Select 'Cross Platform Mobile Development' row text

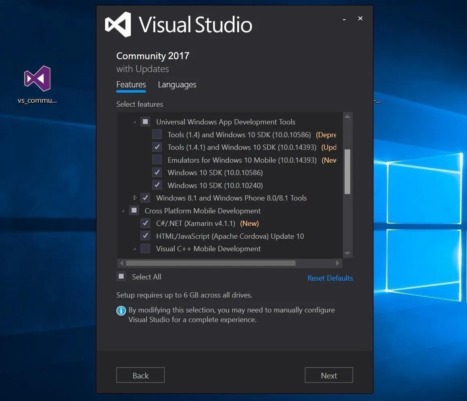pos(203,211)
